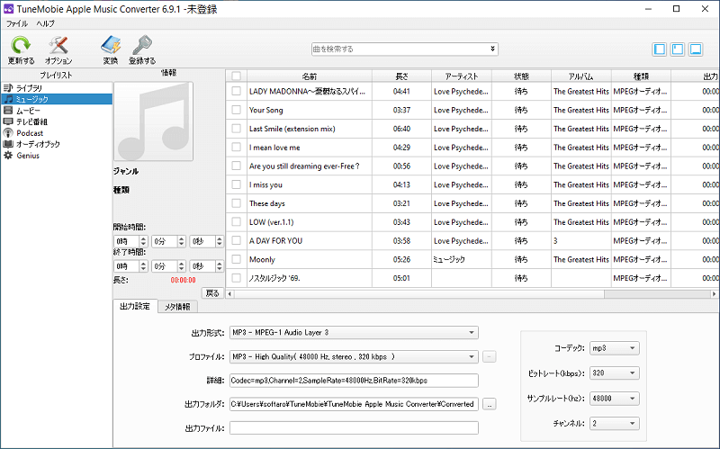The width and height of the screenshot is (720, 449).
Task: Check Last Smile (extension mix) checkbox
Action: pyautogui.click(x=237, y=129)
